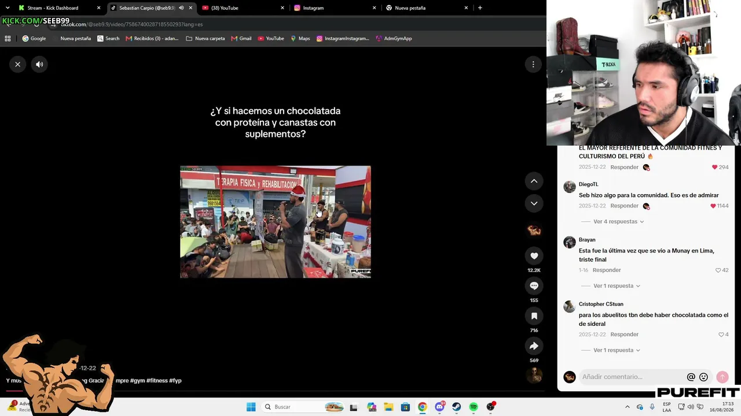Open the Chrome apps grid shortcut

point(8,39)
